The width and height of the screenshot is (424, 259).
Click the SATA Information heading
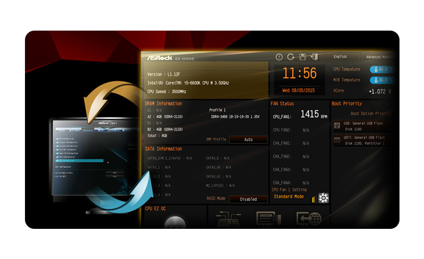[163, 149]
